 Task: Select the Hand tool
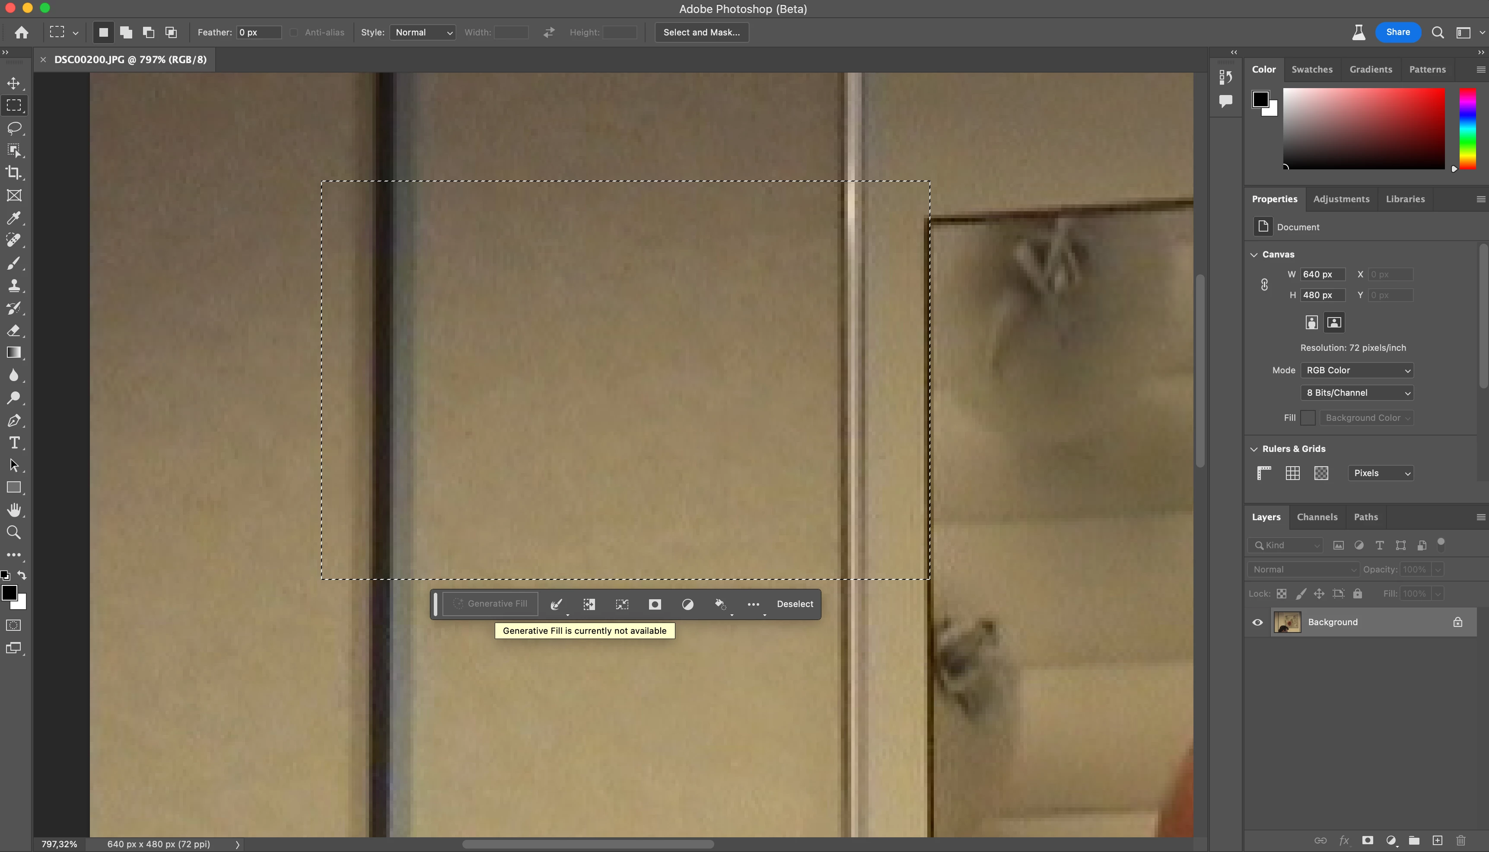14,510
